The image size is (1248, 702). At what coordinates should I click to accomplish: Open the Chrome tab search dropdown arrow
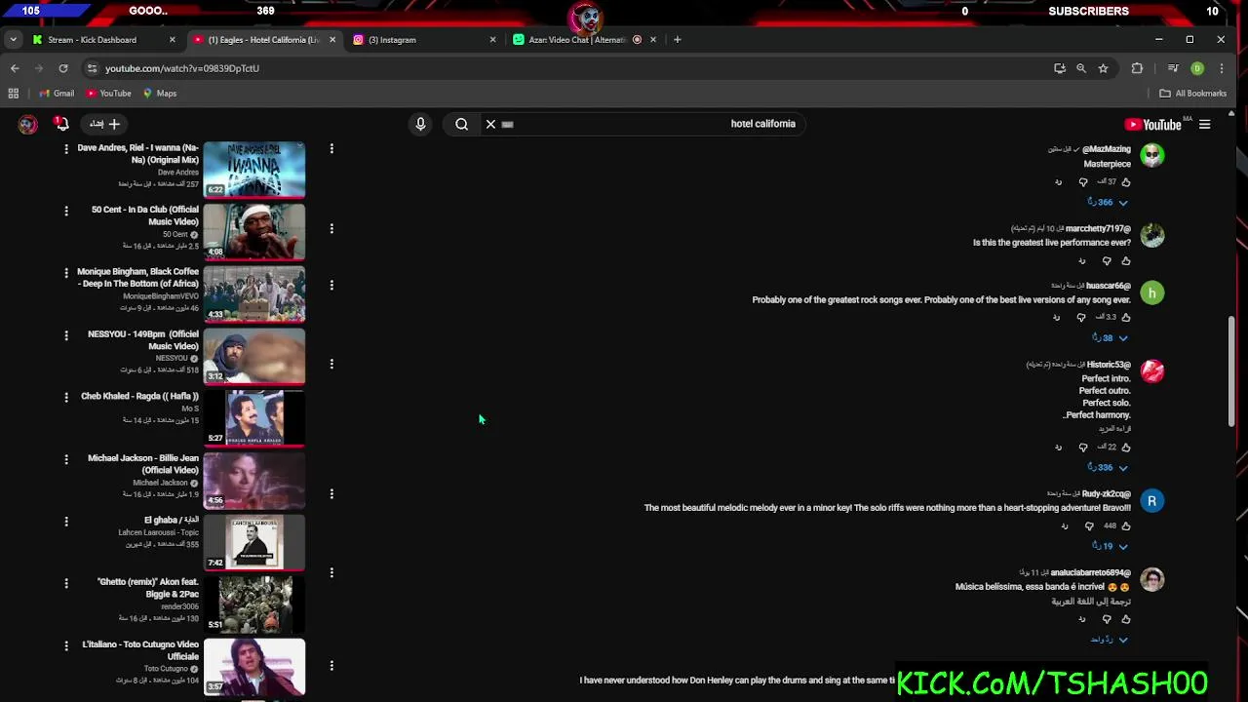coord(14,40)
